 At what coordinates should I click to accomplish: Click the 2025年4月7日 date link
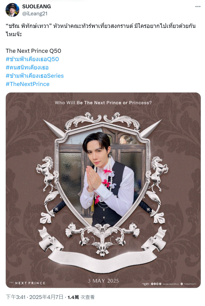coord(46,297)
